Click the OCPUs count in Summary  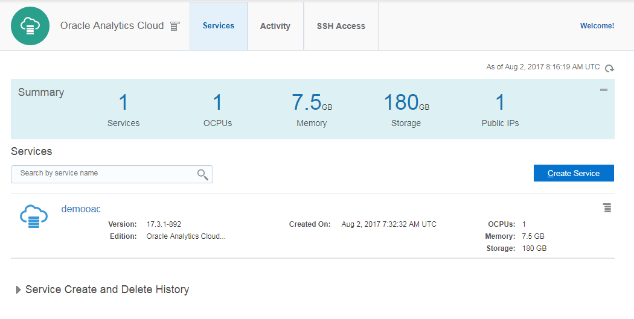[x=217, y=103]
